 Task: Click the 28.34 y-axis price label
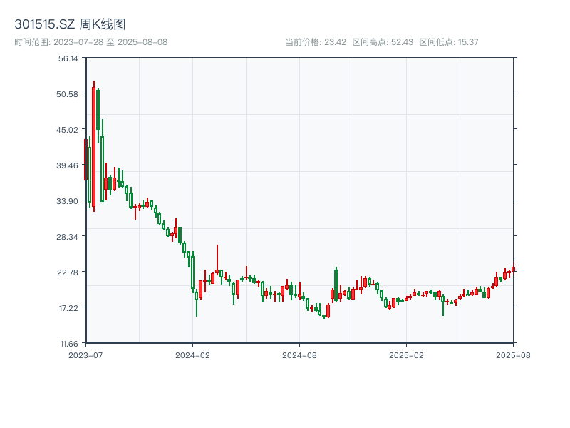68,236
